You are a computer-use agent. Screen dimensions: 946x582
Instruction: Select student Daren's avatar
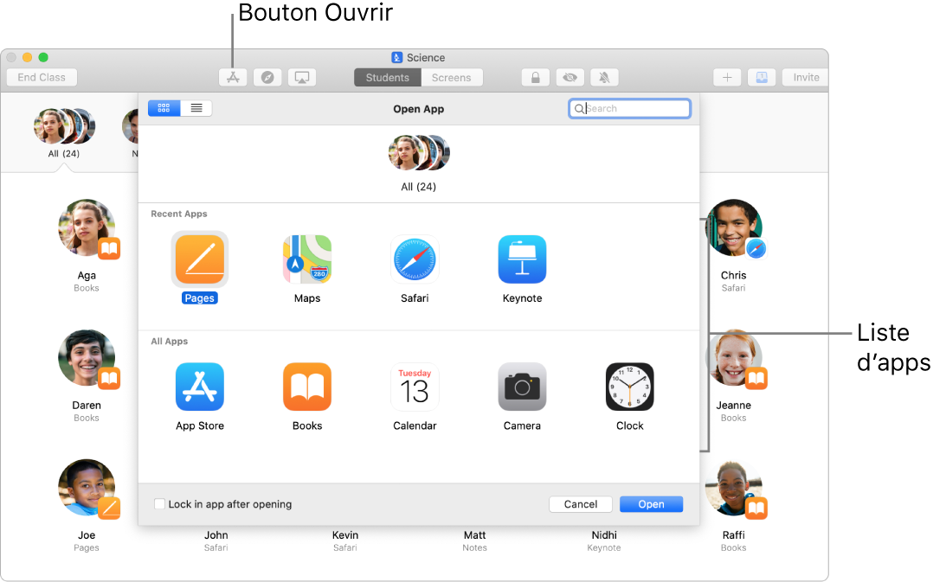tap(87, 358)
